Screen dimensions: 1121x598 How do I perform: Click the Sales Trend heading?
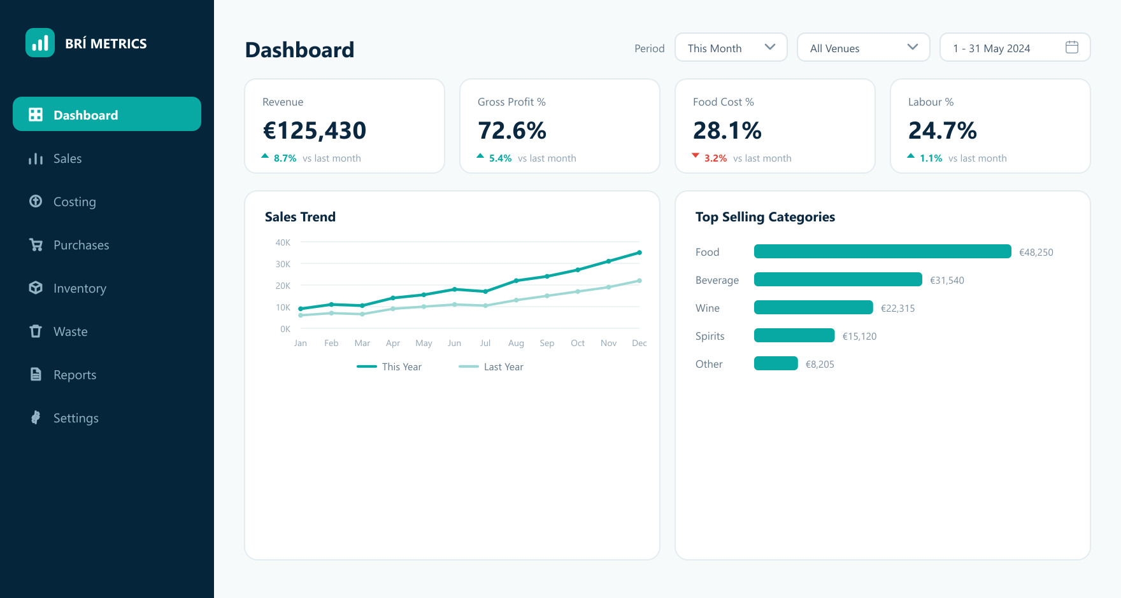[300, 217]
